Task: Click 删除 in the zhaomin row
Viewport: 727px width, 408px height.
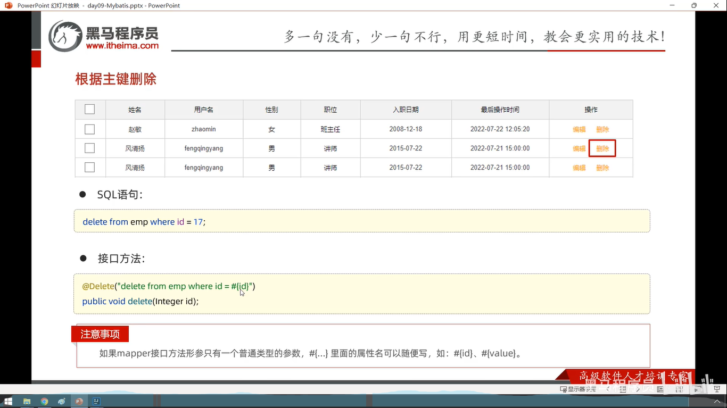Action: [602, 129]
